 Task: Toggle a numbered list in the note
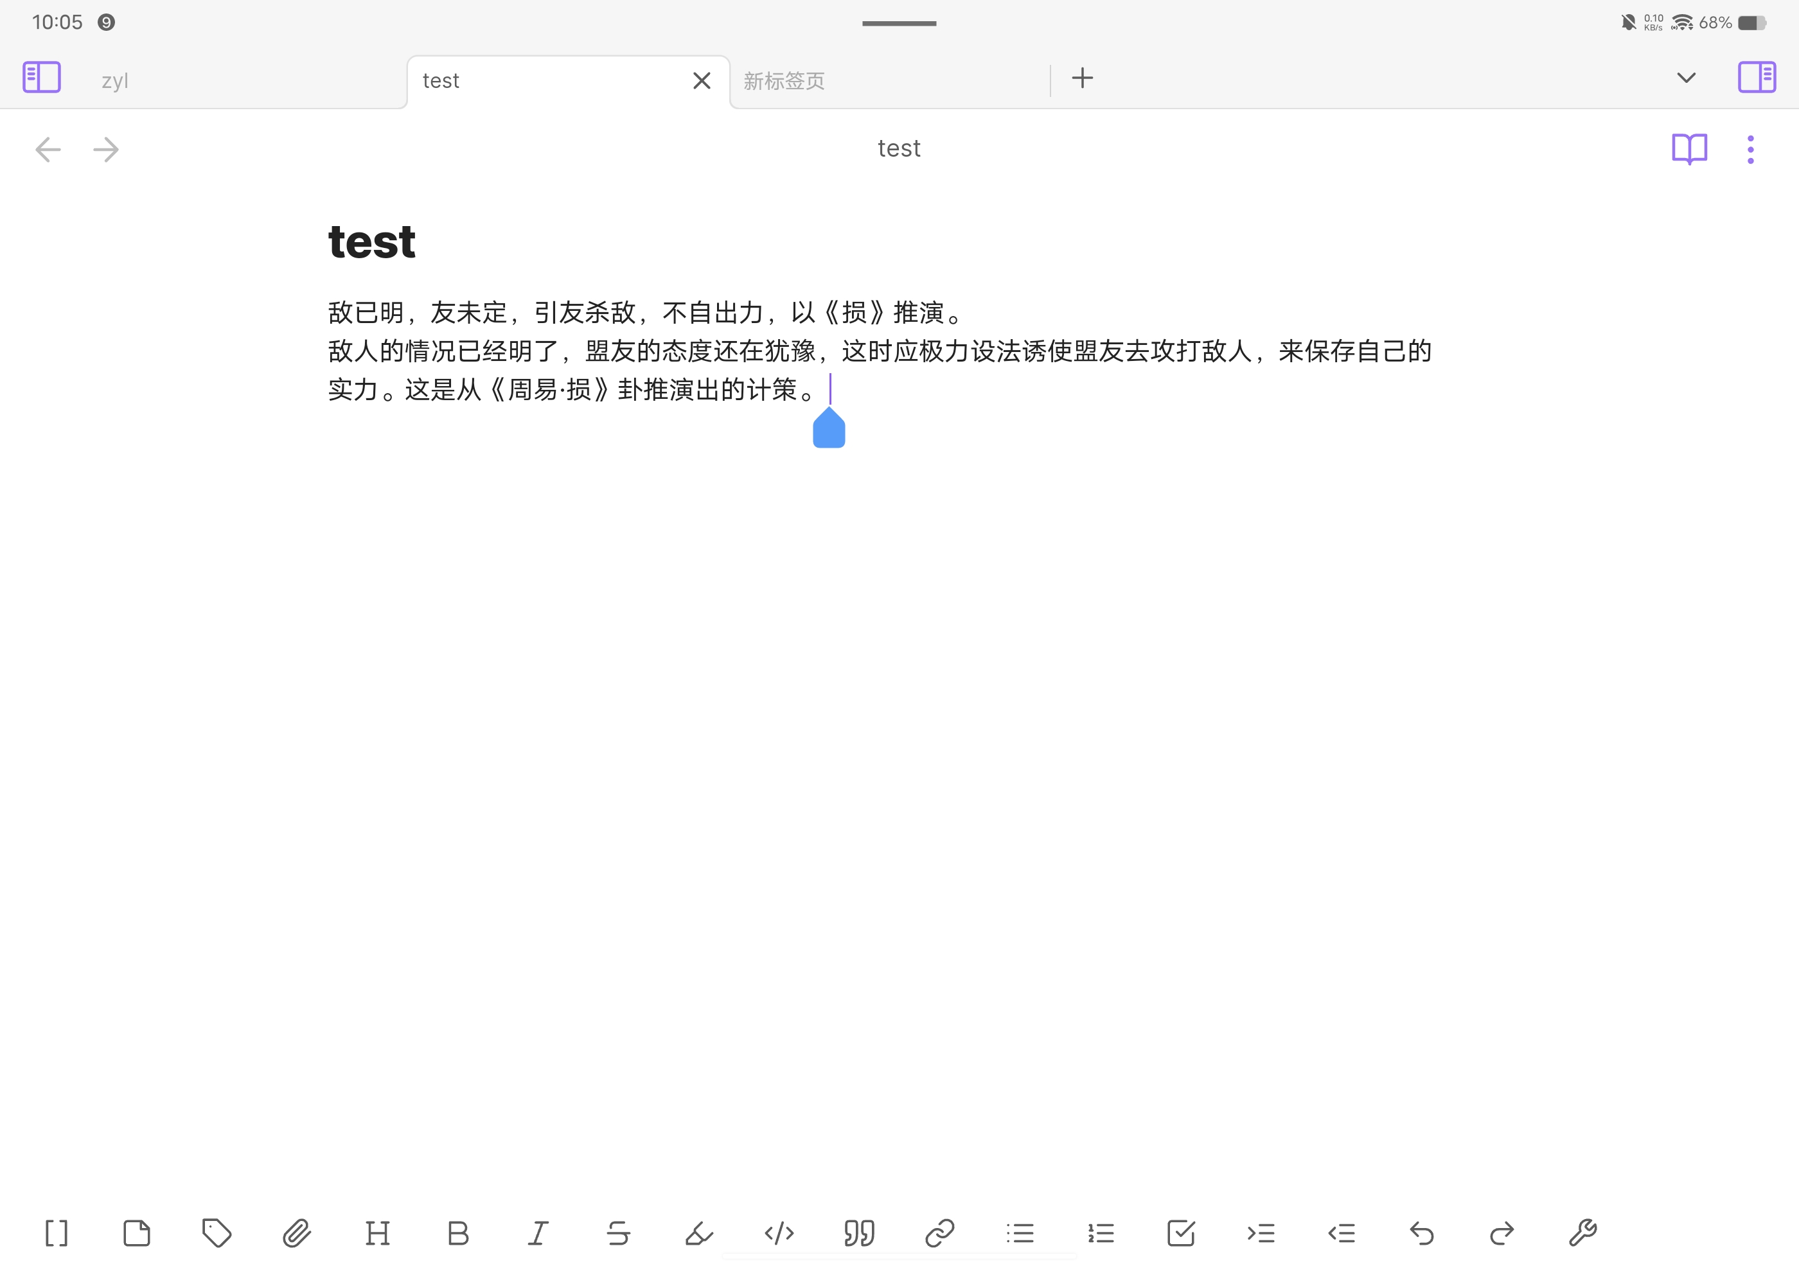[x=1102, y=1233]
